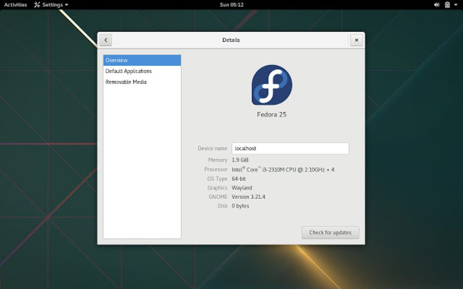Viewport: 463px width, 289px height.
Task: Open Removable Media section
Action: tap(142, 82)
